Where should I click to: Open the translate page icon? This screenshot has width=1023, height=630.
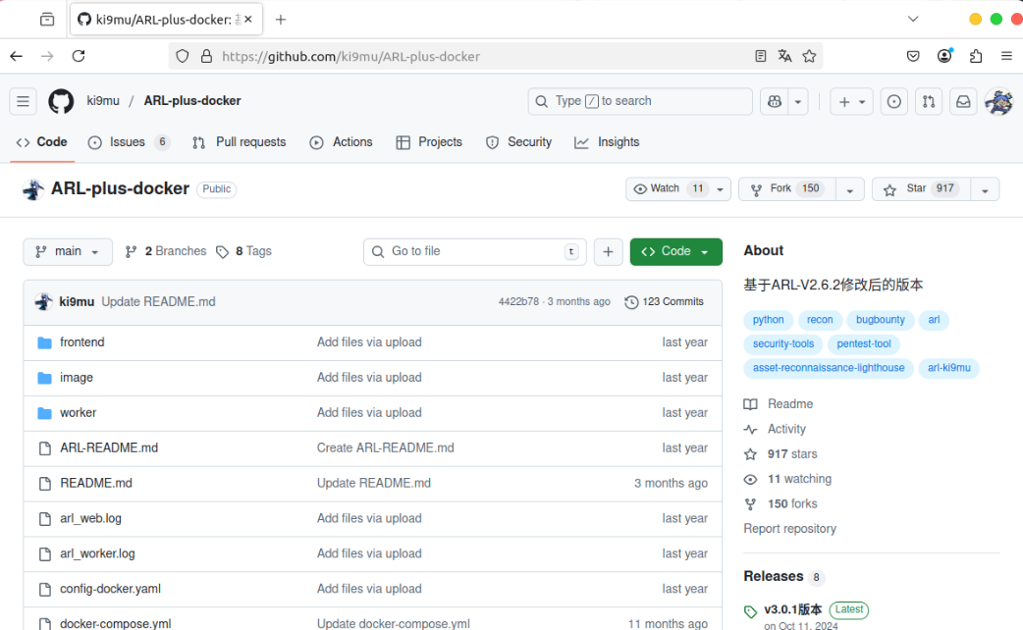[x=784, y=56]
